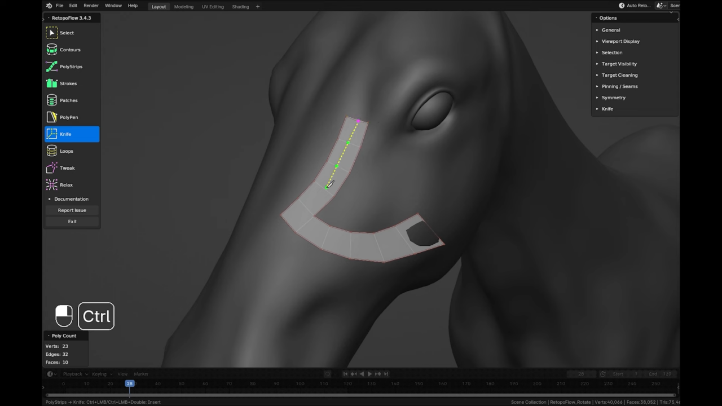
Task: Jump to the end of the timeline
Action: (386, 374)
